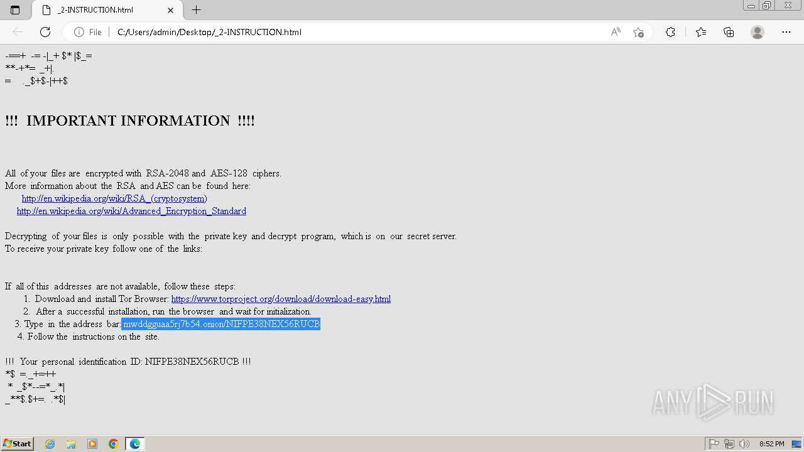Open the Favorites list icon
Screen dimensions: 804x452
(x=701, y=32)
